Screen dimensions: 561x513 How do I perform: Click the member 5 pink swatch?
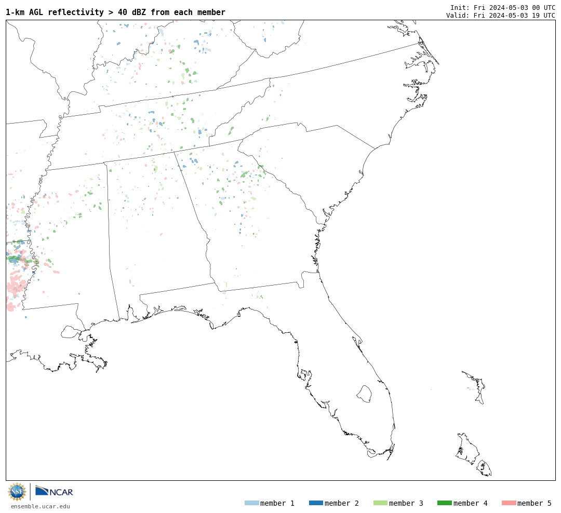pos(509,503)
